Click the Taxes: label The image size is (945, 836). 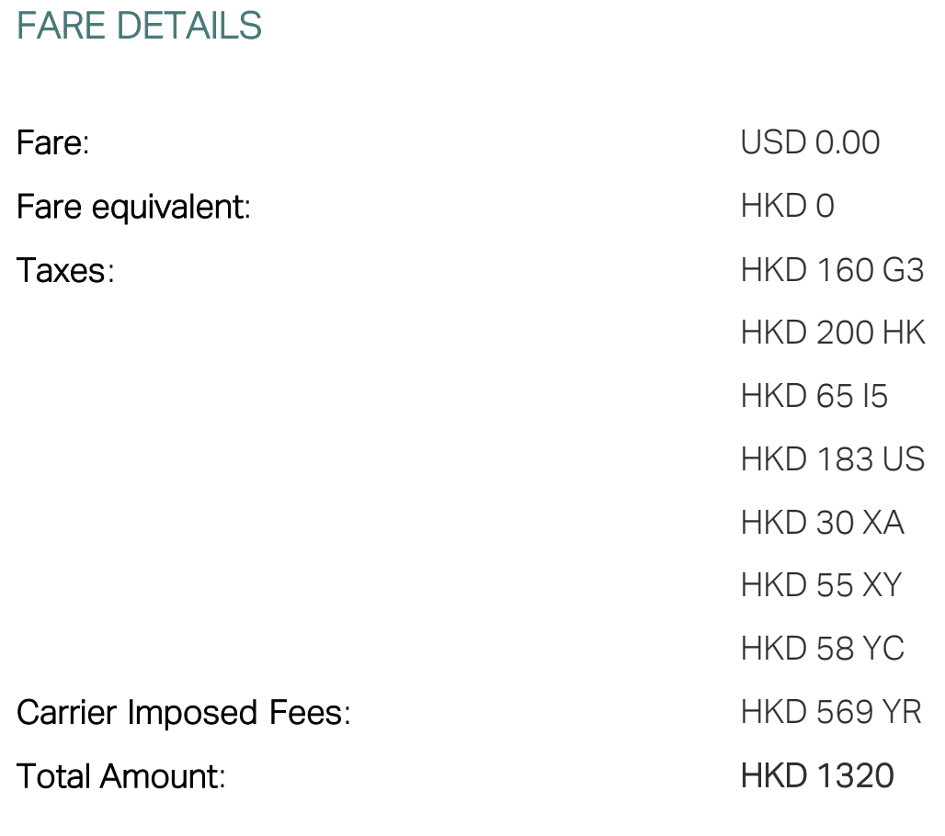click(65, 271)
